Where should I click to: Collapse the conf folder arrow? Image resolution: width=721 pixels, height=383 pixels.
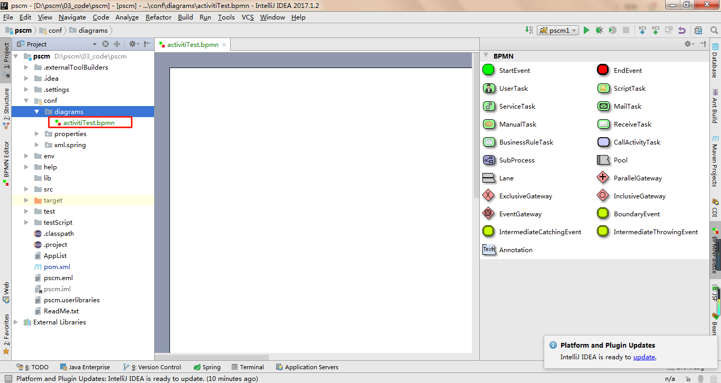pos(26,100)
